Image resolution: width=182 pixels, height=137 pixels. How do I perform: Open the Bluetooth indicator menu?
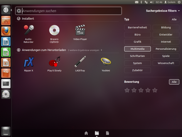point(141,2)
